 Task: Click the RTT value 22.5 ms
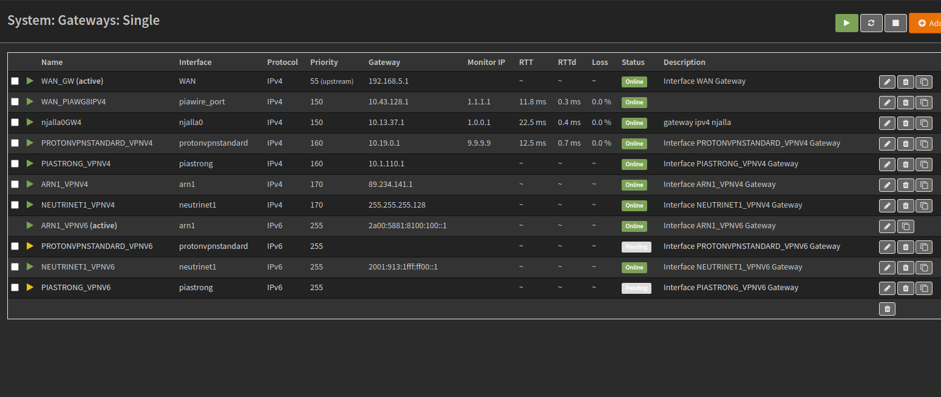(x=532, y=122)
